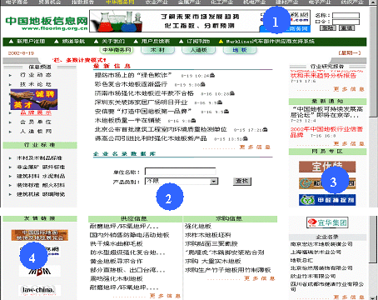Screen dimensions: 378x300
Task: Click the username 名称 login field
Action: pyautogui.click(x=346, y=15)
